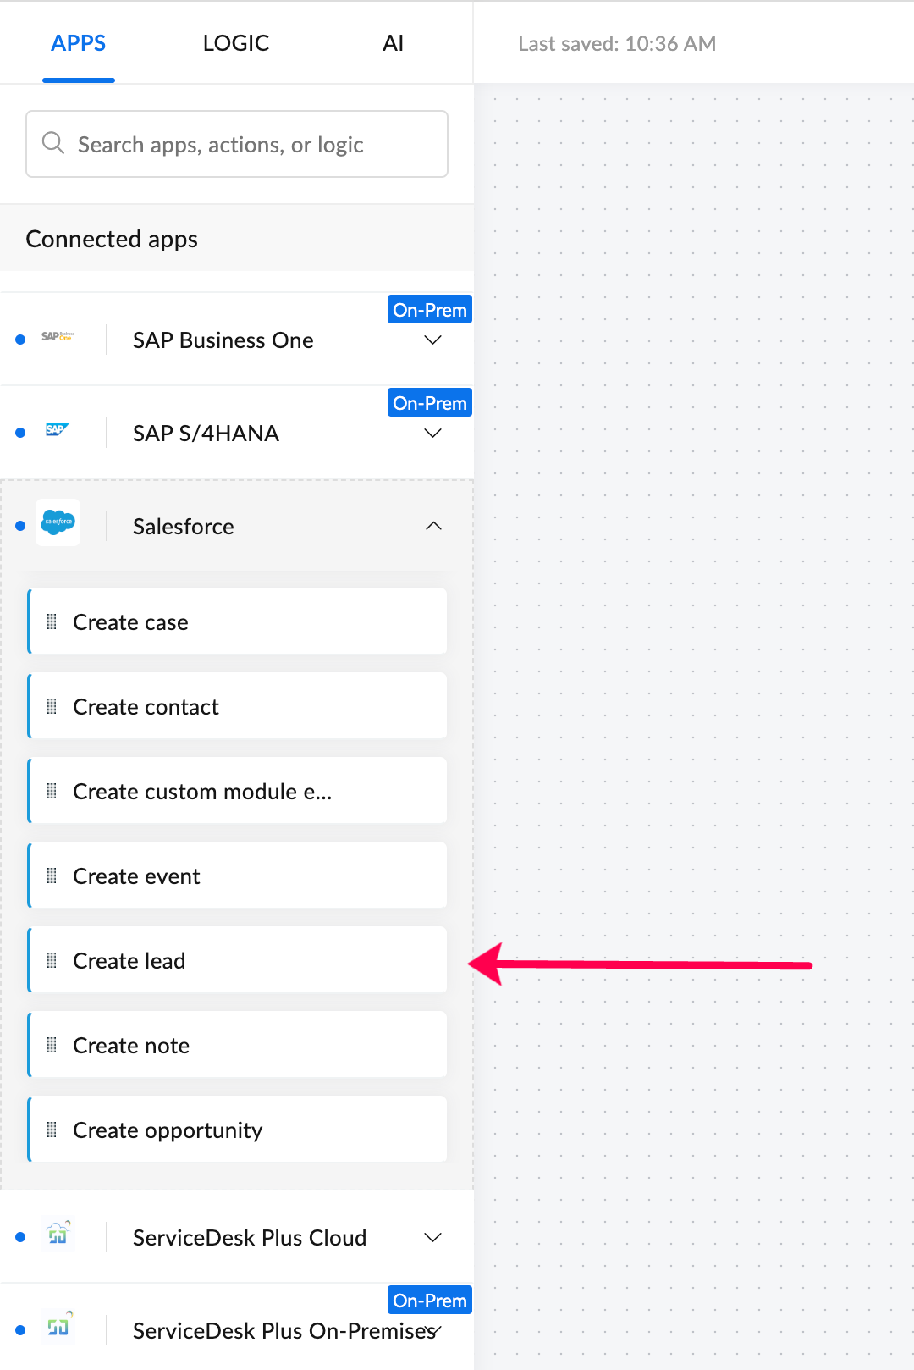
Task: Choose the Create contact action
Action: point(238,706)
